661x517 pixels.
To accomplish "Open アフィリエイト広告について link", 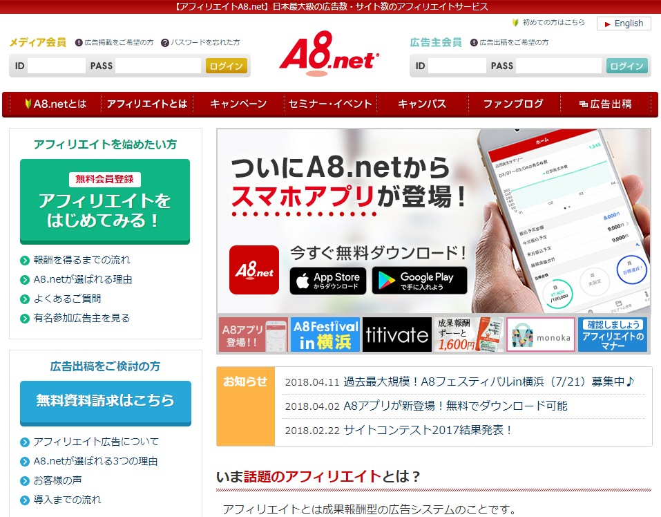I will pos(96,442).
